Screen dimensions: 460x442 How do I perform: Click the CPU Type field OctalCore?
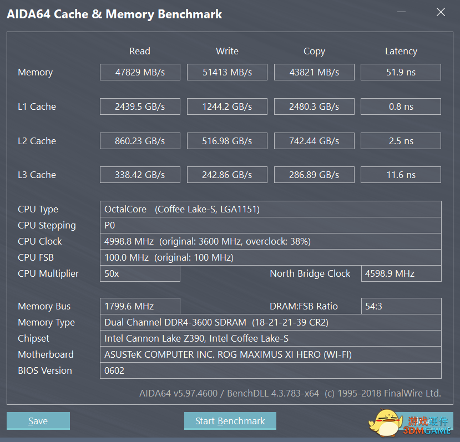pos(270,209)
